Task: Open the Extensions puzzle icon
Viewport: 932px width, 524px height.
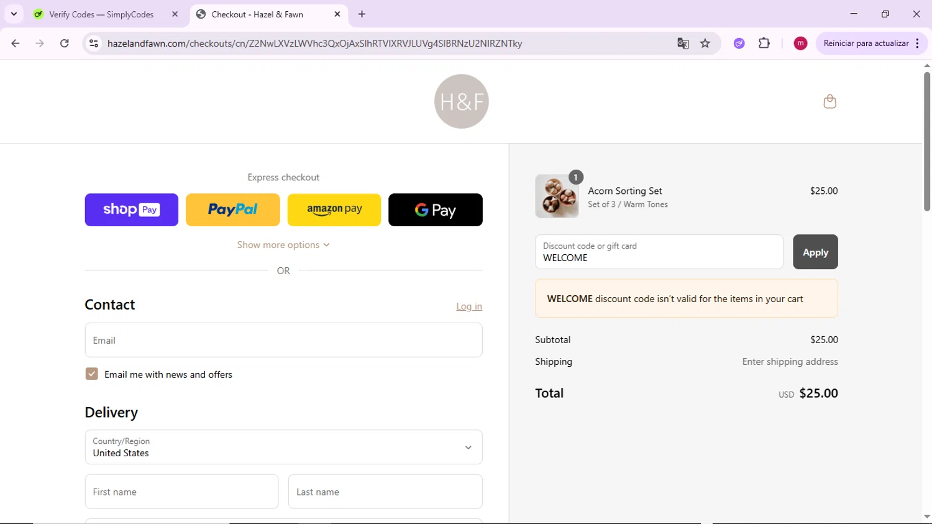Action: pos(764,44)
